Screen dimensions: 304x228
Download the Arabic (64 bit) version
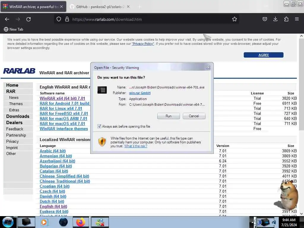[x=53, y=151]
